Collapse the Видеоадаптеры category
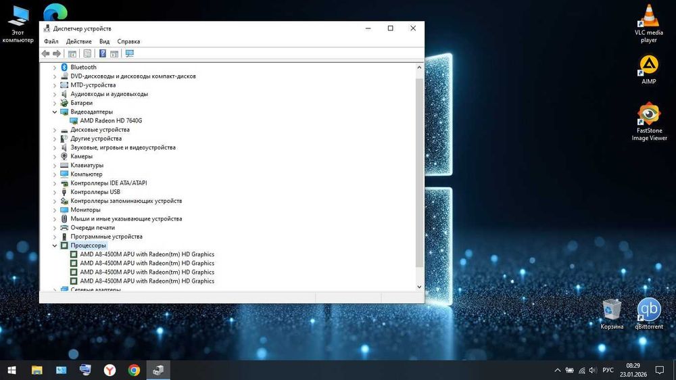 coord(55,112)
